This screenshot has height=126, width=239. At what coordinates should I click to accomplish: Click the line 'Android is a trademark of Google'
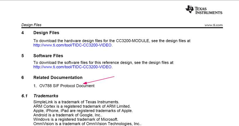pos(68,115)
